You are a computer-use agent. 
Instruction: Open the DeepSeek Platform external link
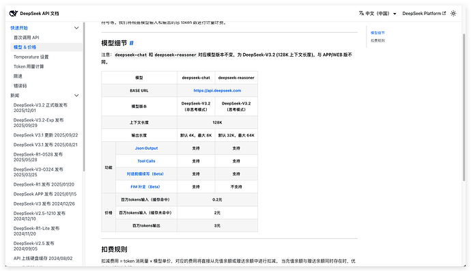[424, 13]
